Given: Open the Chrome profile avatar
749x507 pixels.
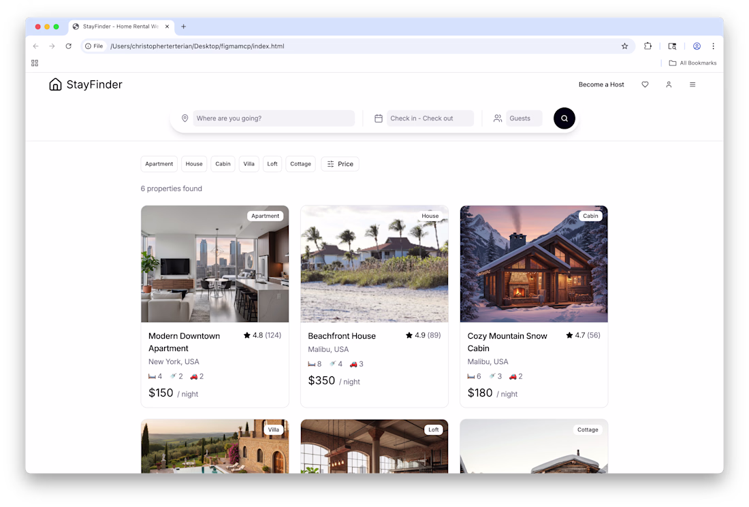Looking at the screenshot, I should pos(697,46).
